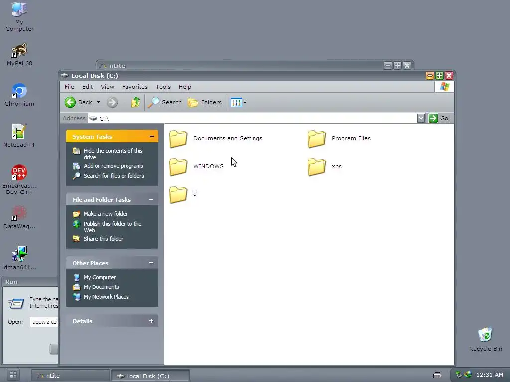
Task: Click the Go button beside address bar
Action: pyautogui.click(x=438, y=118)
